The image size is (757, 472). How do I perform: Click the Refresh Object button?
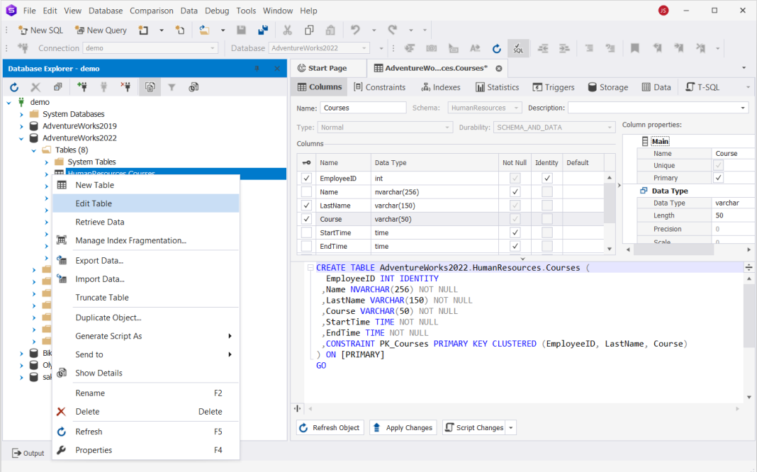330,427
